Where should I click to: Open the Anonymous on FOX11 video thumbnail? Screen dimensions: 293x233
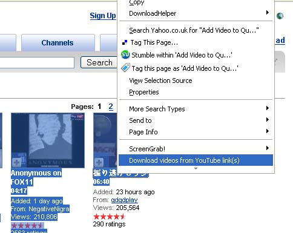tap(48, 140)
